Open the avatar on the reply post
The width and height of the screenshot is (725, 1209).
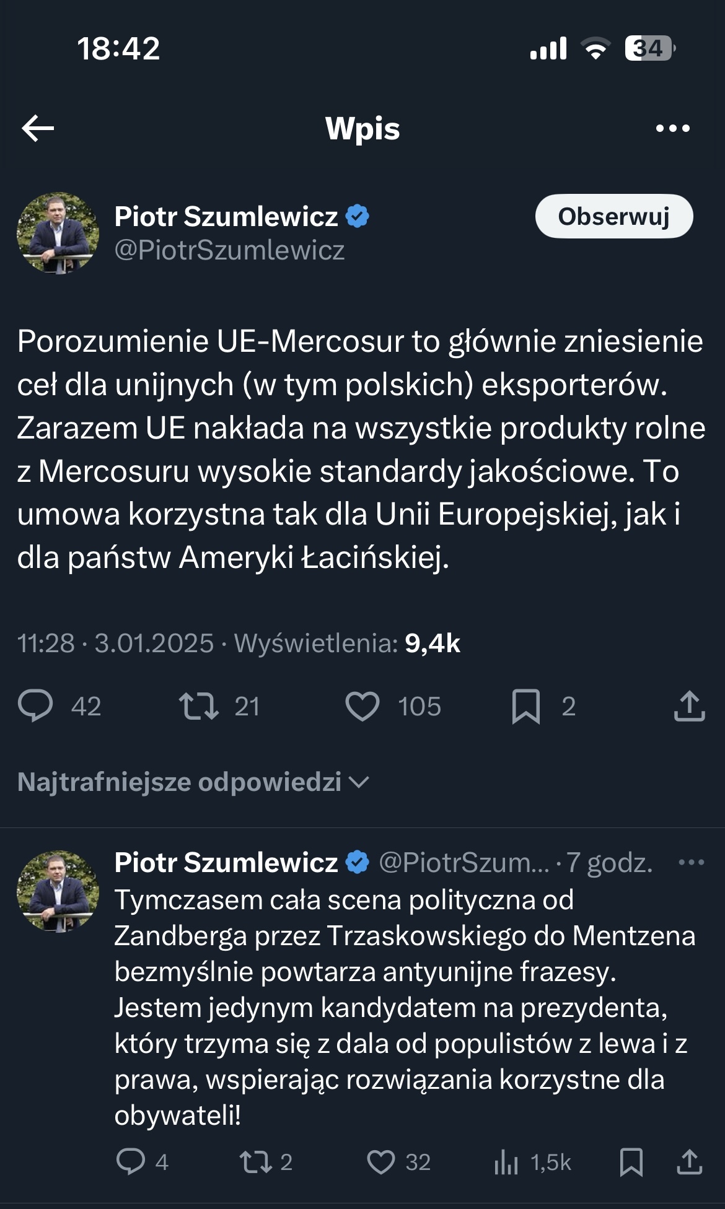(x=58, y=891)
